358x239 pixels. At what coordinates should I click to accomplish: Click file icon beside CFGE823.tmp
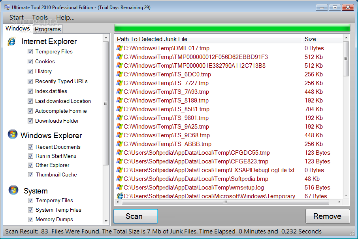pos(119,161)
